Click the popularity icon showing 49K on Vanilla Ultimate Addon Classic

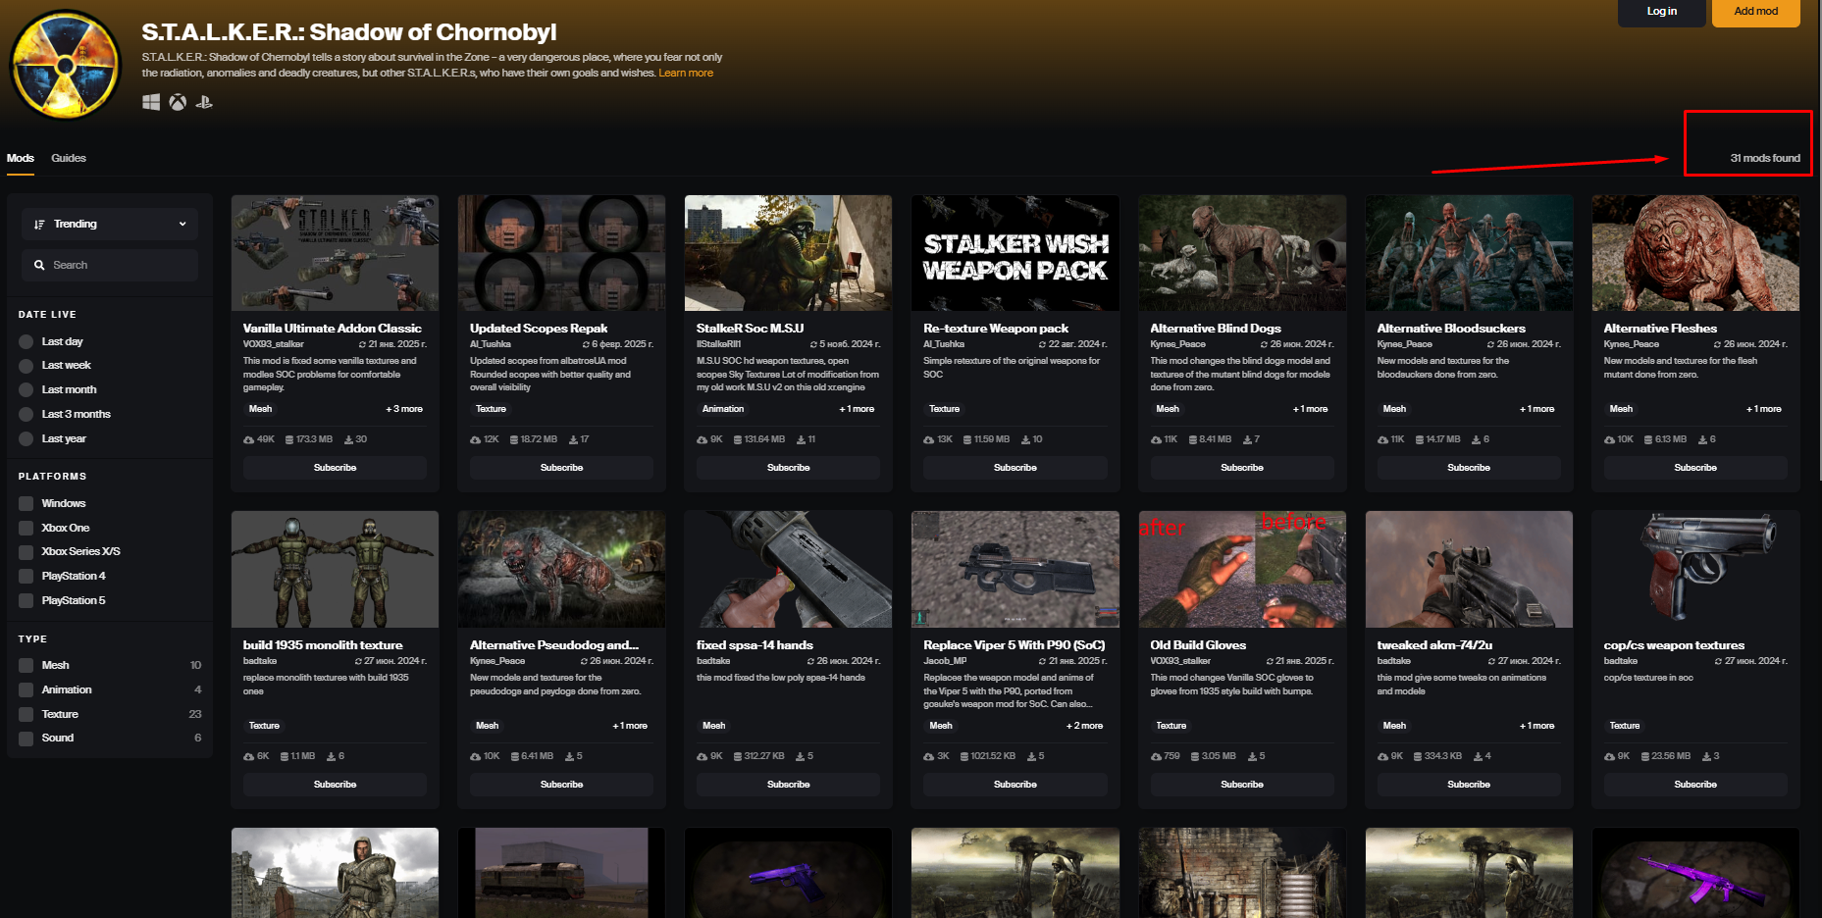tap(249, 439)
